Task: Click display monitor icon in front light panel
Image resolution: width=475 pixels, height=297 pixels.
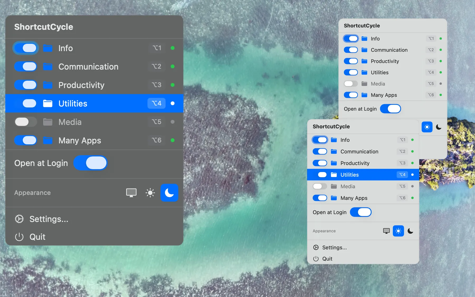Action: tap(386, 231)
